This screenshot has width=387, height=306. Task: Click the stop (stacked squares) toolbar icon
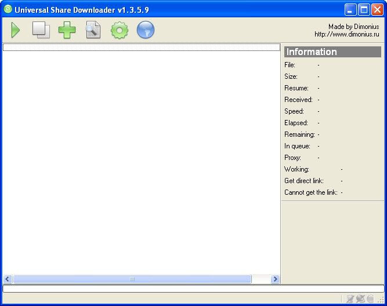click(41, 30)
